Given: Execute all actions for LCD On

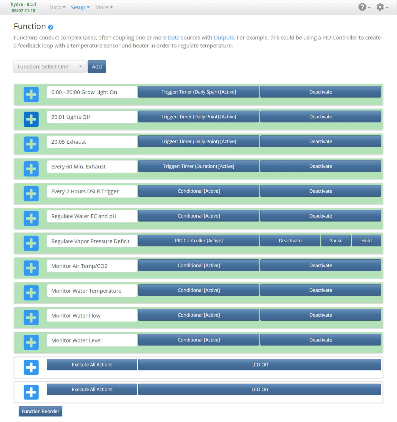Looking at the screenshot, I should click(x=92, y=390).
